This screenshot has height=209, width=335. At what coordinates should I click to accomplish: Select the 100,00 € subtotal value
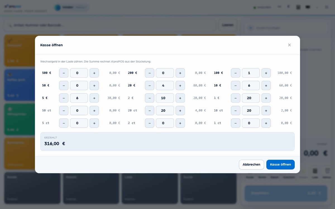(284, 73)
